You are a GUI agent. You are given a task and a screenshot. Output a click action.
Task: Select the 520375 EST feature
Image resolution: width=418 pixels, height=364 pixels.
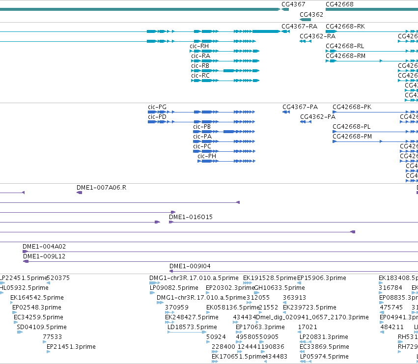coord(48,283)
